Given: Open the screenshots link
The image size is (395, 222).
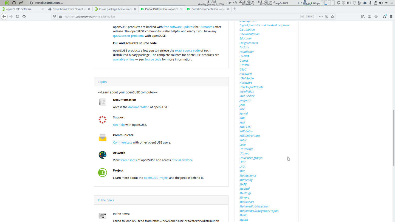Looking at the screenshot, I should click(x=128, y=160).
